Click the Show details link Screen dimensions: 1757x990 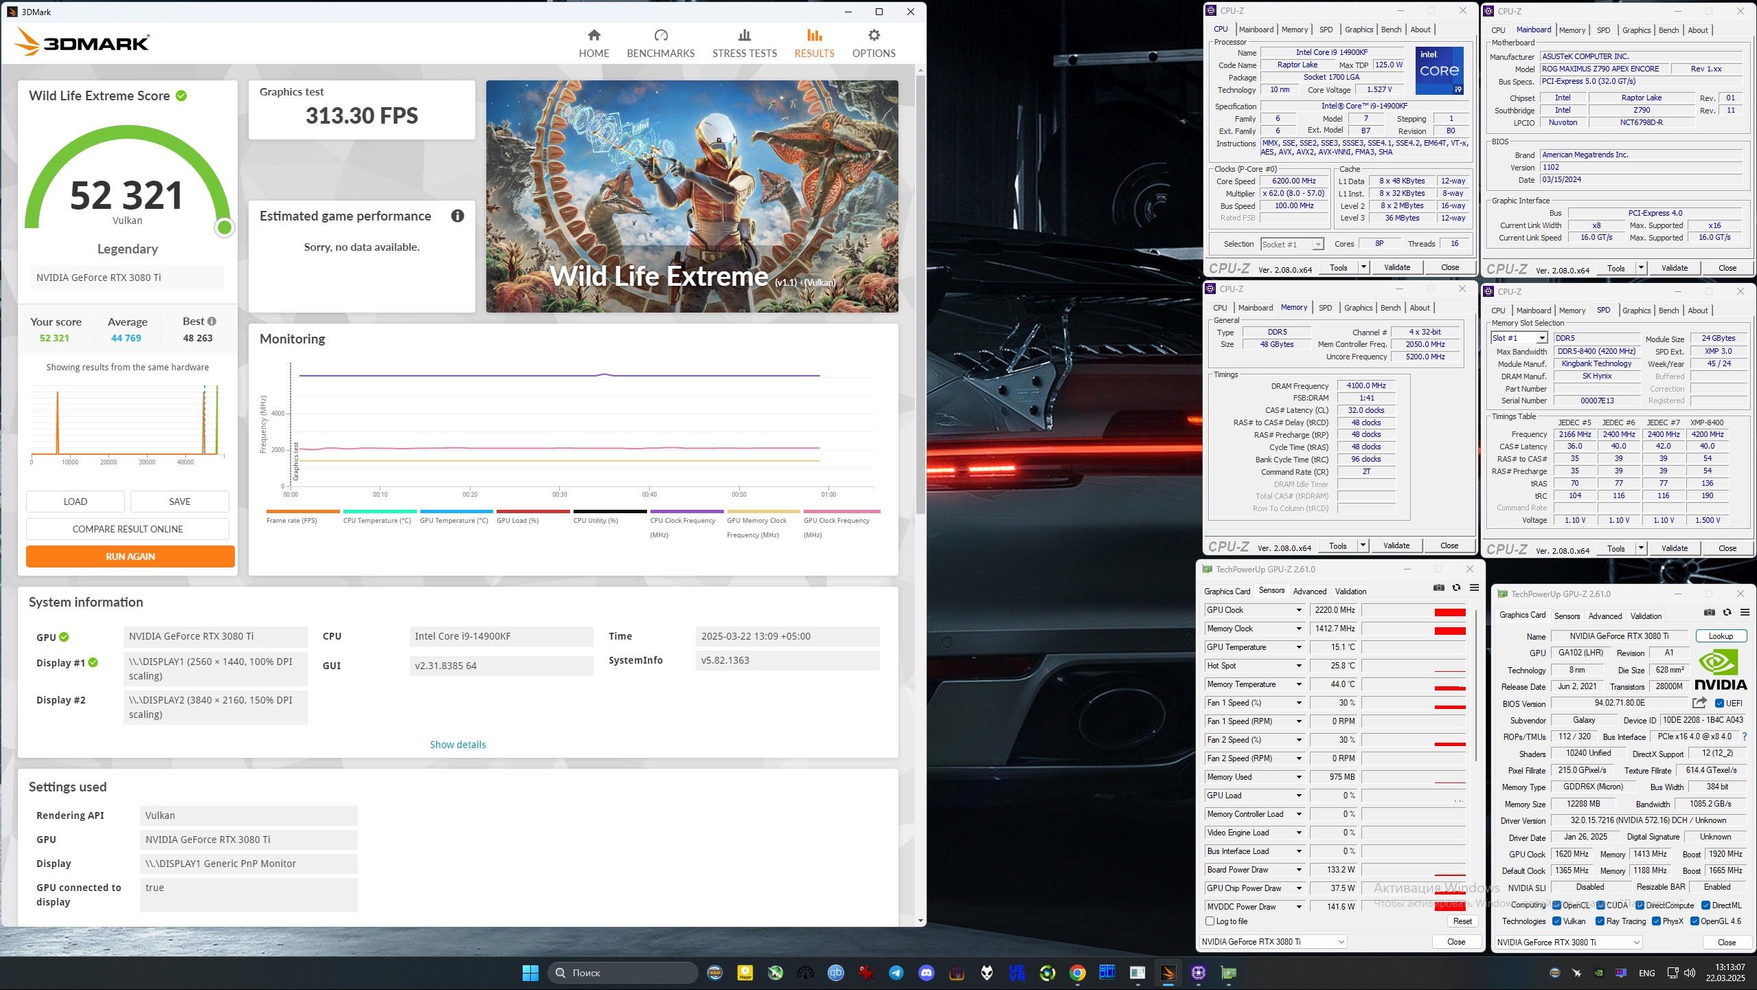pyautogui.click(x=457, y=745)
